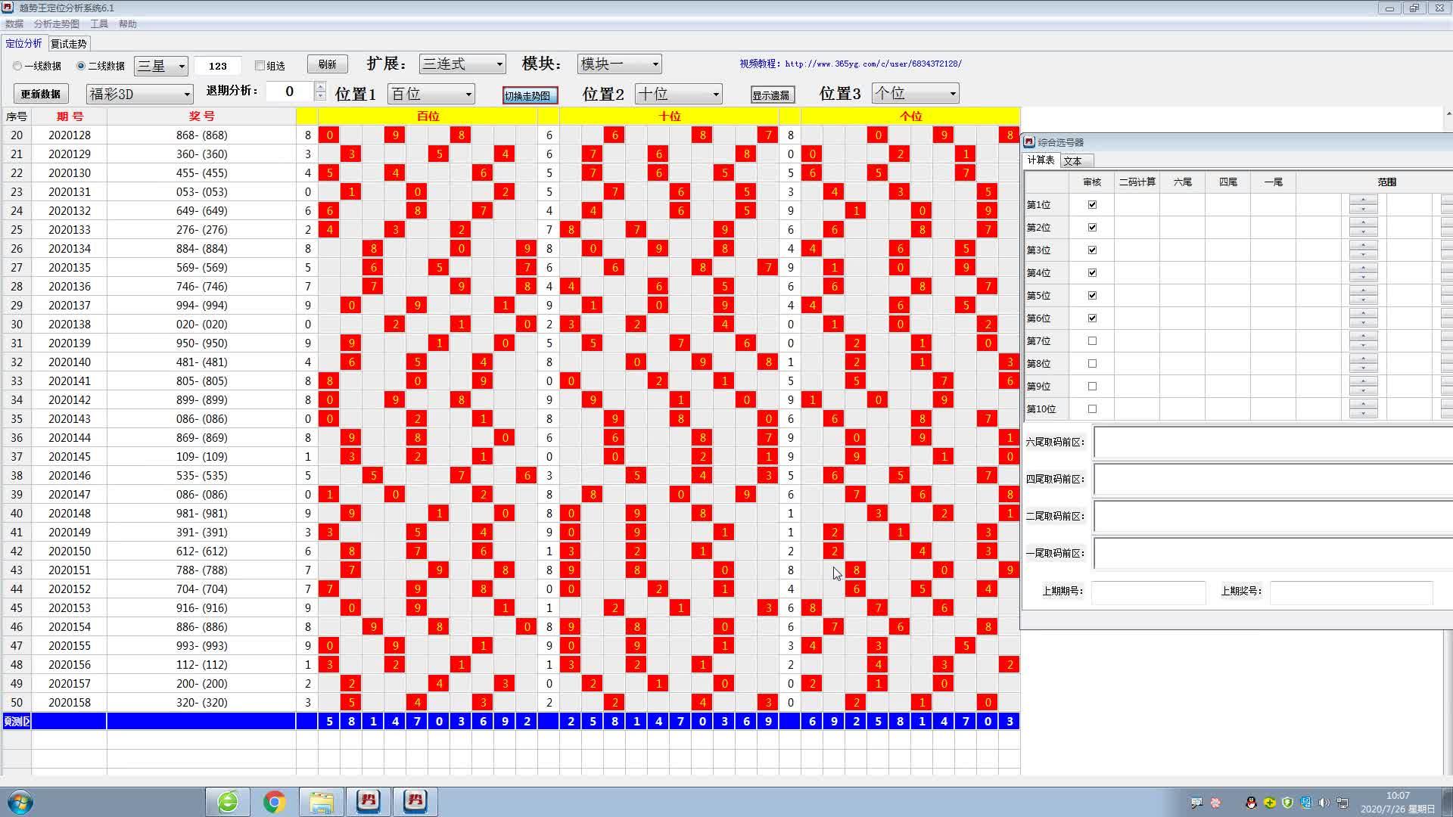
Task: Expand the 位置3 个位 dropdown
Action: click(915, 93)
